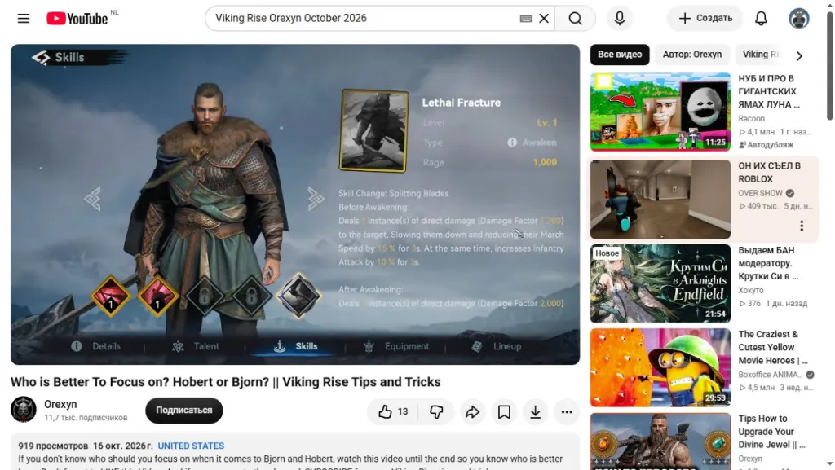Select the 'Все видео' filter chip
The width and height of the screenshot is (835, 470).
(x=620, y=55)
